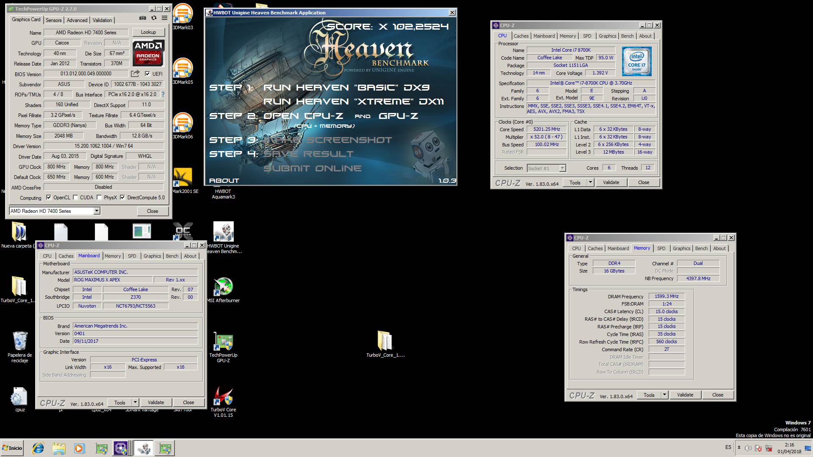Click the Close button in GPU-Z
Screen dimensions: 813x457
[152, 211]
